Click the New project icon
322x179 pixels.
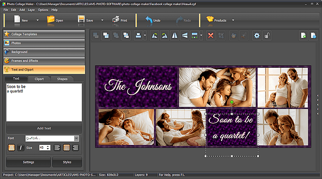coord(17,19)
